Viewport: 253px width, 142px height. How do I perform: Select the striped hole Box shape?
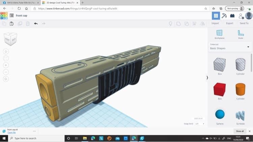click(x=220, y=65)
